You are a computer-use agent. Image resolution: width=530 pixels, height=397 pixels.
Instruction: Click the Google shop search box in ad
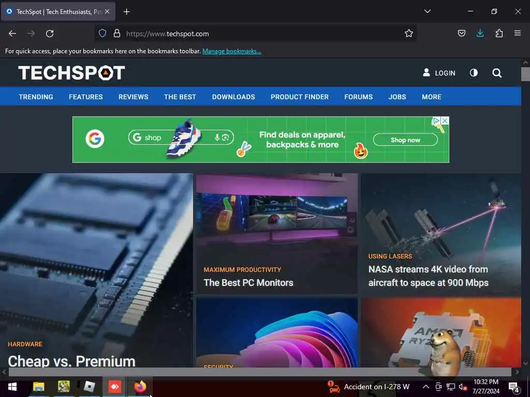pos(181,138)
